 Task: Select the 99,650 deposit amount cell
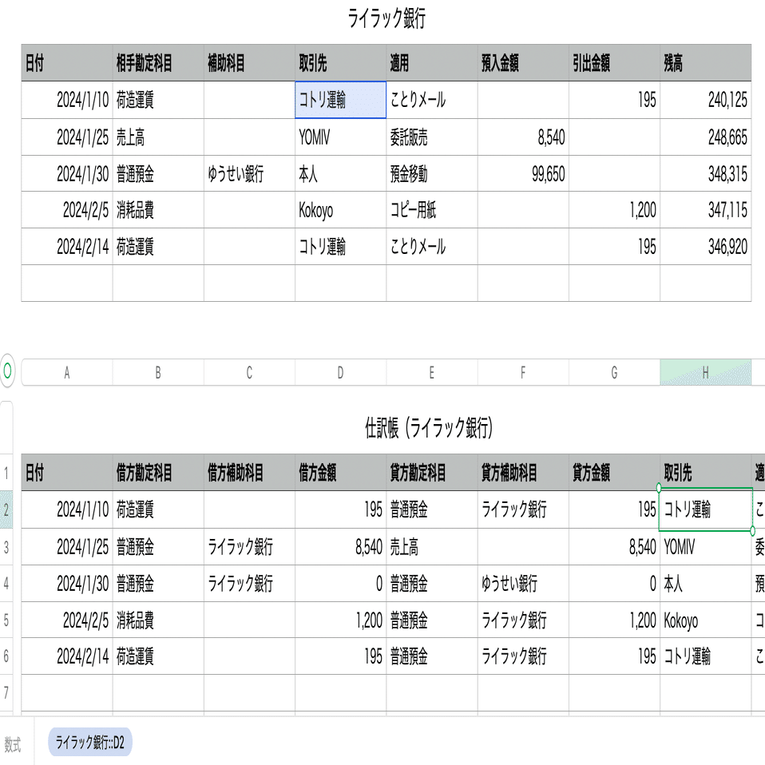[523, 173]
